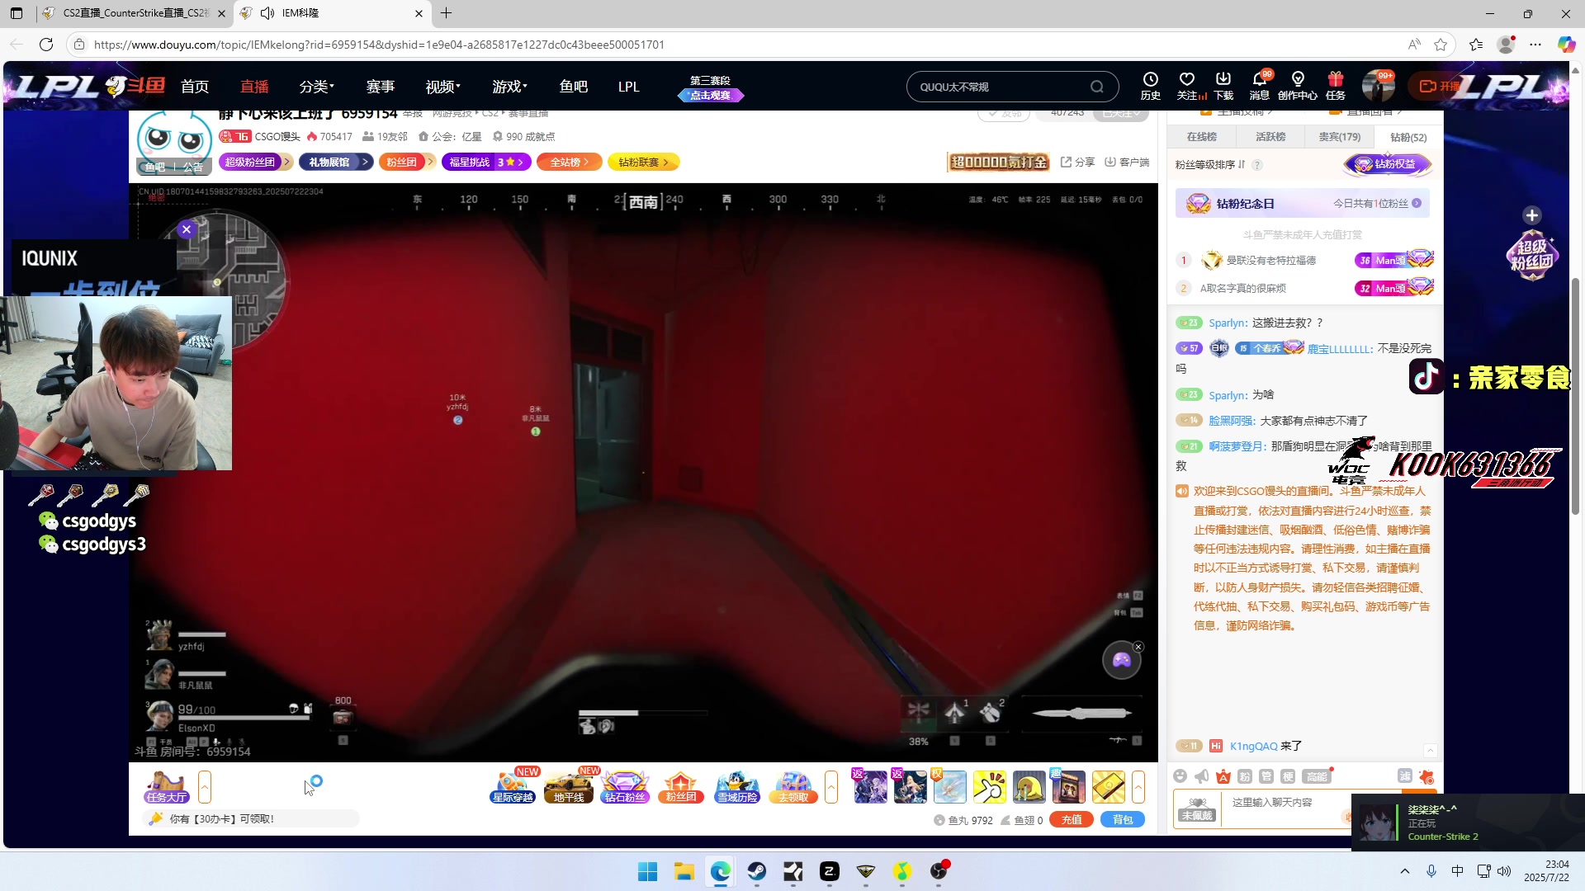Toggle the 中 input method indicator
1585x891 pixels.
point(1458,871)
